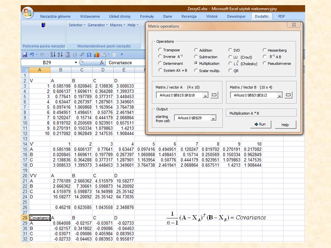Click the blue book add-in icon

pos(43,25)
